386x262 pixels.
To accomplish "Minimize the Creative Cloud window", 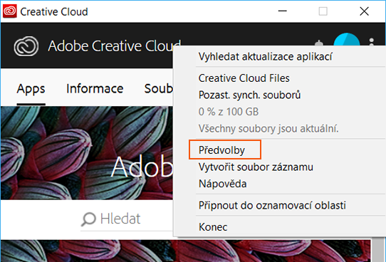I will click(282, 11).
